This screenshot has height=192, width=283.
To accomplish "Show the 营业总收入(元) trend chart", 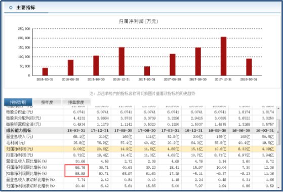I will point(20,137).
